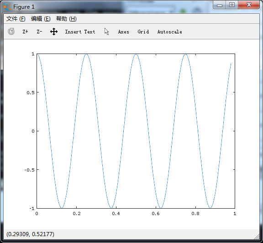263x243 pixels.
Task: Click the x-axis label 0.6
Action: coord(156,214)
